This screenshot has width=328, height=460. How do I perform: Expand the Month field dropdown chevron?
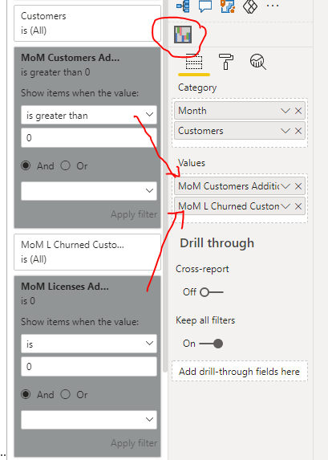click(x=285, y=111)
